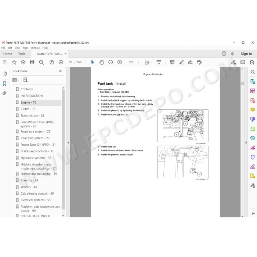Open Export PDF tool in right pane

point(253,82)
